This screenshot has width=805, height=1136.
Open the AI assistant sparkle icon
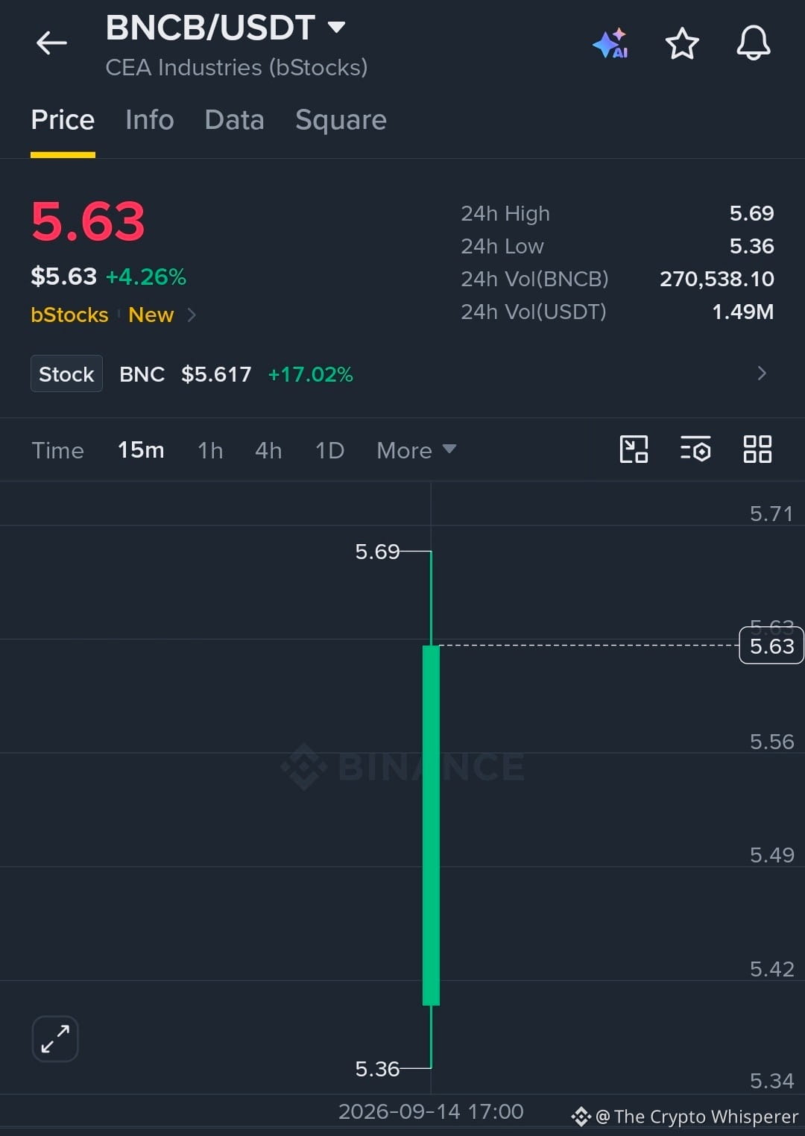[610, 43]
